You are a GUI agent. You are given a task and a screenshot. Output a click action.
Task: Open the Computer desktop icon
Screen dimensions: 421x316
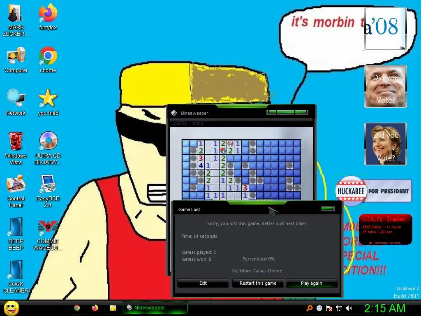point(16,60)
